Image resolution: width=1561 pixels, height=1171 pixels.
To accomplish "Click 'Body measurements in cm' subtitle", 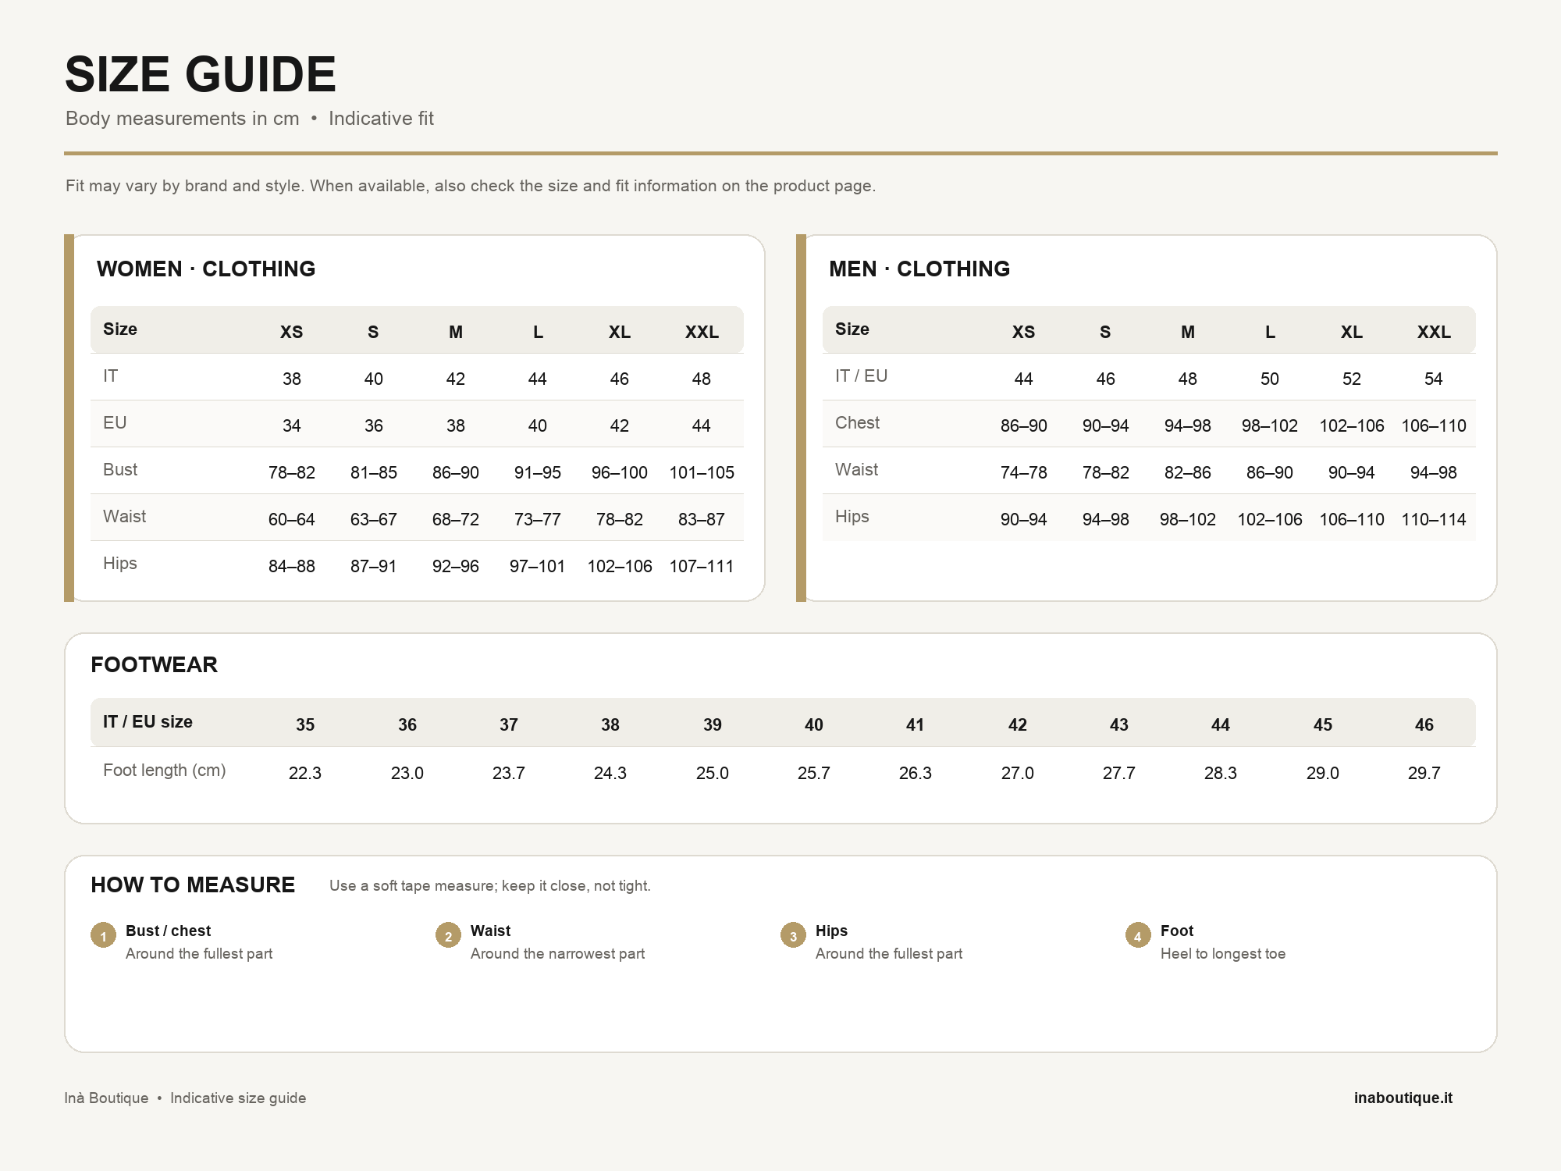I will [x=183, y=118].
